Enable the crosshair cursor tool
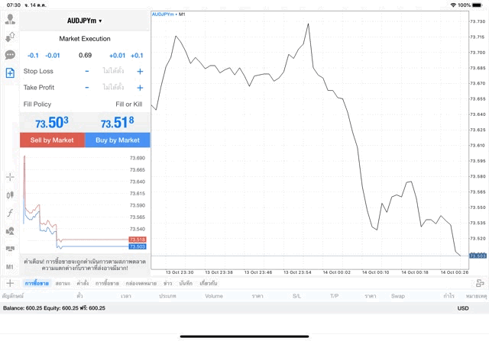Image resolution: width=489 pixels, height=341 pixels. (x=10, y=177)
